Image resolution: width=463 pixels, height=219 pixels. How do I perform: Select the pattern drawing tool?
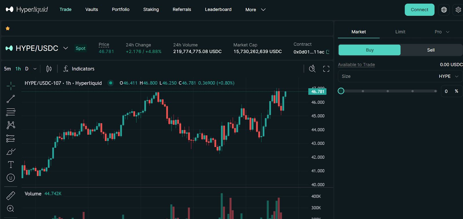tap(11, 125)
